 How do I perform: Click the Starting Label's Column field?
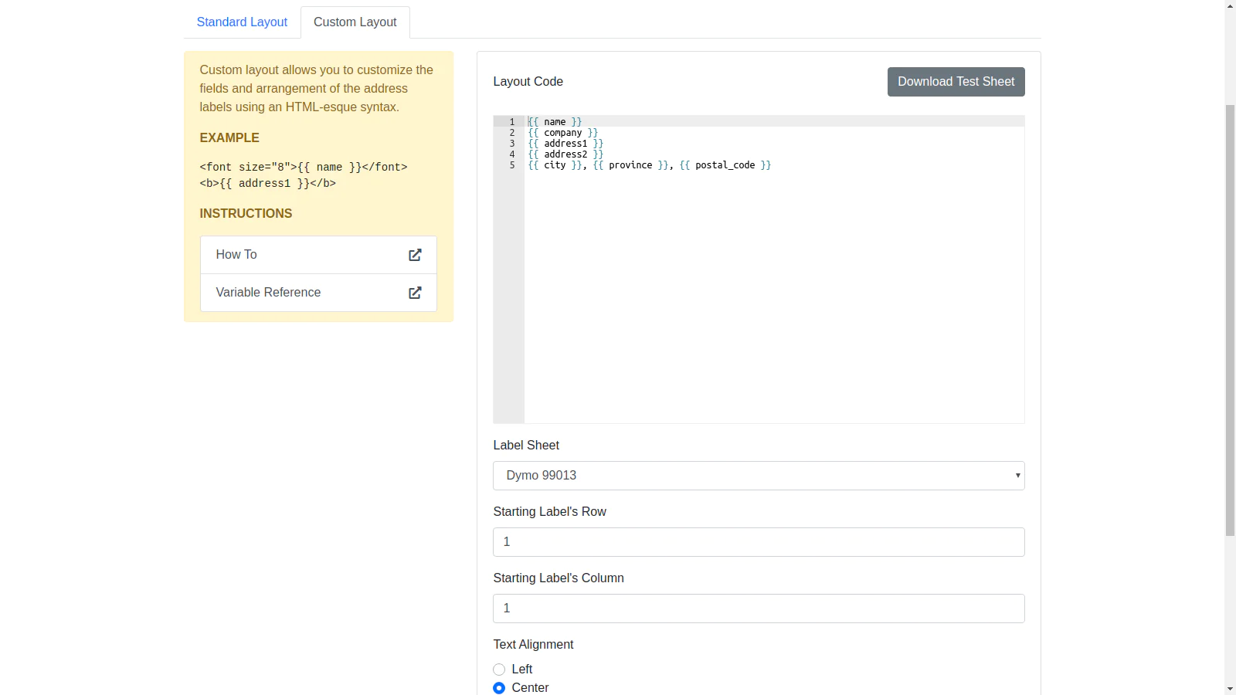tap(759, 609)
